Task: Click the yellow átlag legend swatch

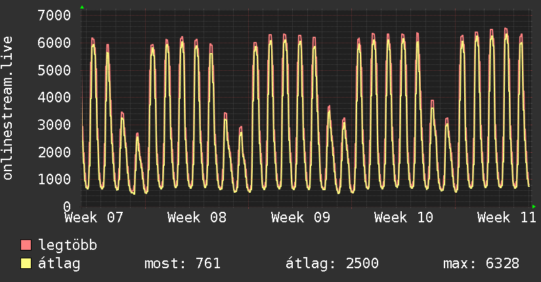Action: tap(26, 263)
